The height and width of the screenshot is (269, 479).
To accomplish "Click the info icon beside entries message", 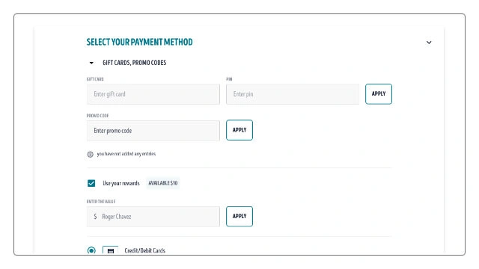I will tap(90, 155).
